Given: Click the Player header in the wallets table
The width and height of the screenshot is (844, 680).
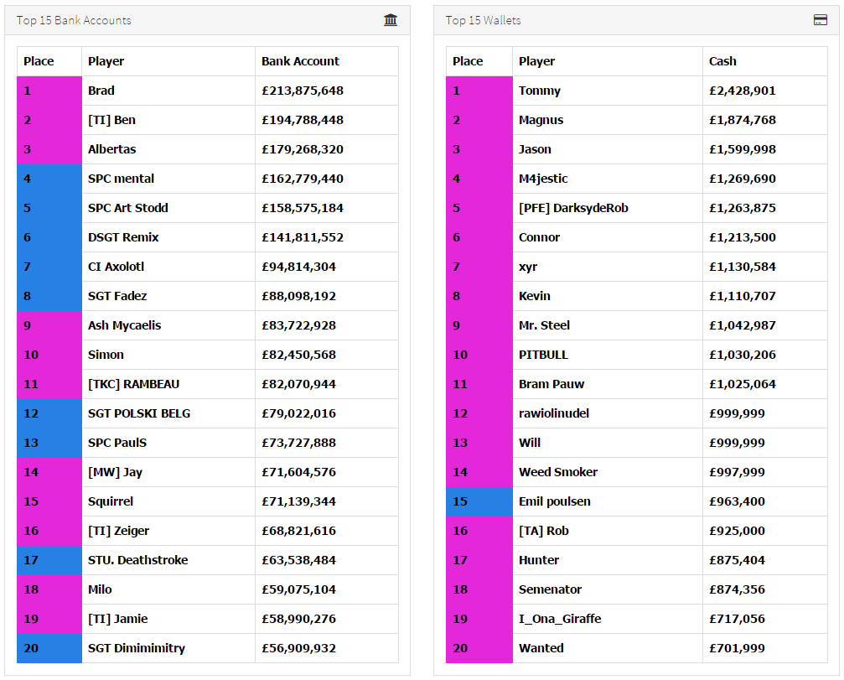Looking at the screenshot, I should click(536, 61).
